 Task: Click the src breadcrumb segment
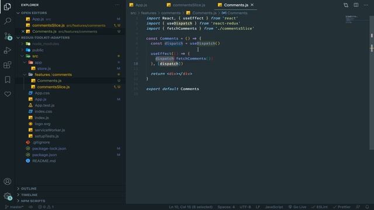point(133,13)
